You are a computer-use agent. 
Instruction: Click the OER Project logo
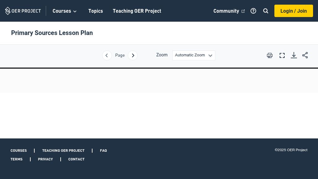click(x=23, y=11)
